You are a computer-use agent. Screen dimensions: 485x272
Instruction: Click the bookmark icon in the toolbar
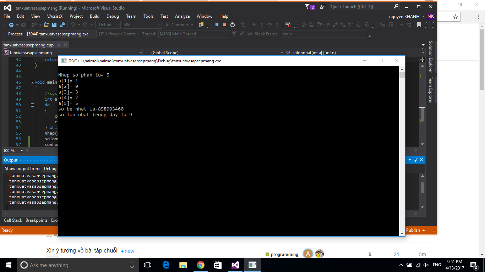(x=419, y=25)
